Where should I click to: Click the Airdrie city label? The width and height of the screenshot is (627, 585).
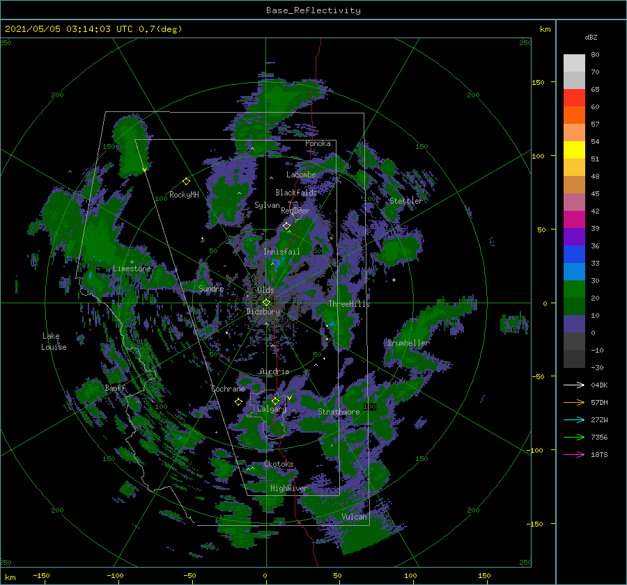click(x=274, y=371)
